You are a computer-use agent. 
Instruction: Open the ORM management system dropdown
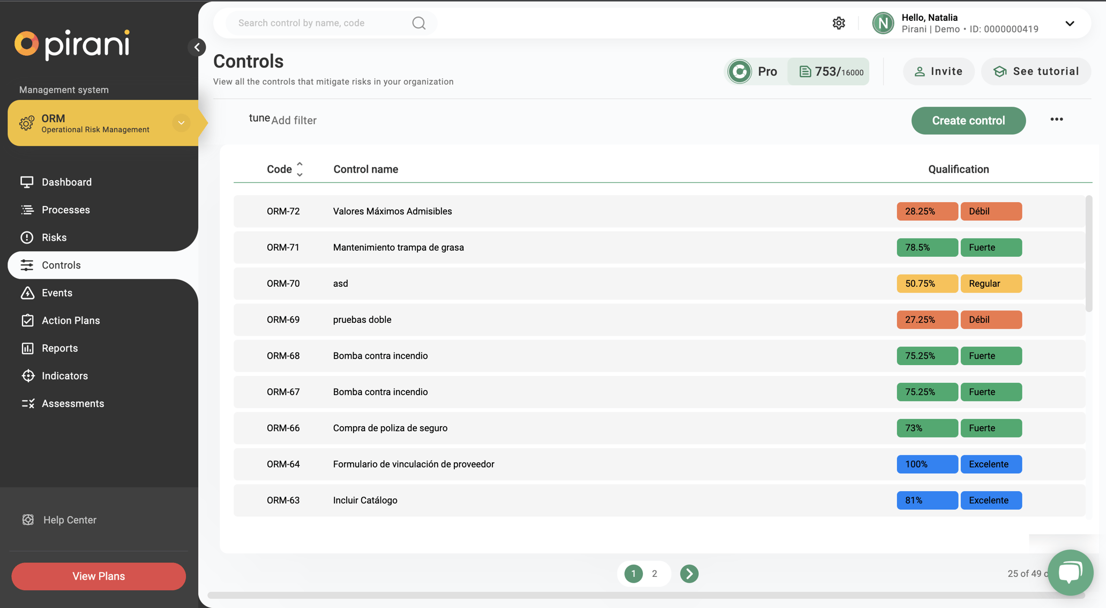click(x=181, y=123)
